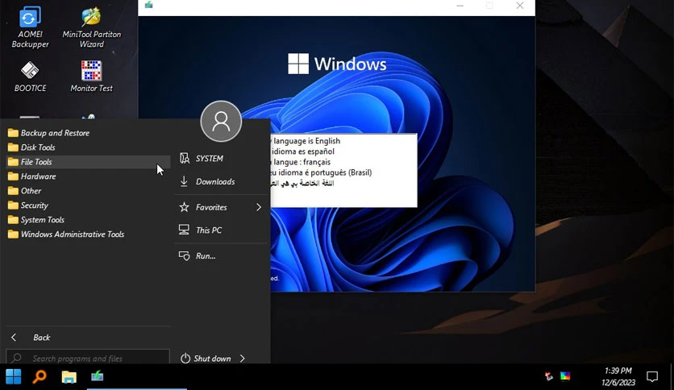
Task: Click the user account avatar
Action: point(221,121)
